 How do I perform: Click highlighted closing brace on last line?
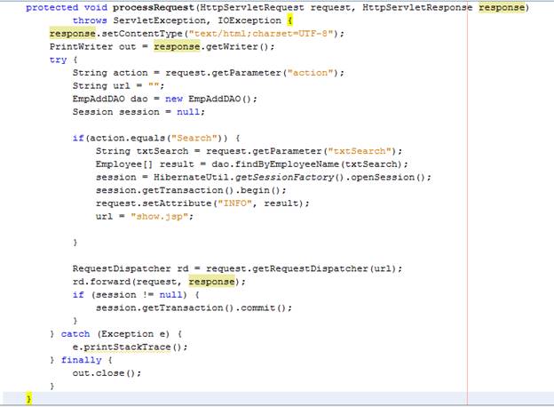point(28,399)
